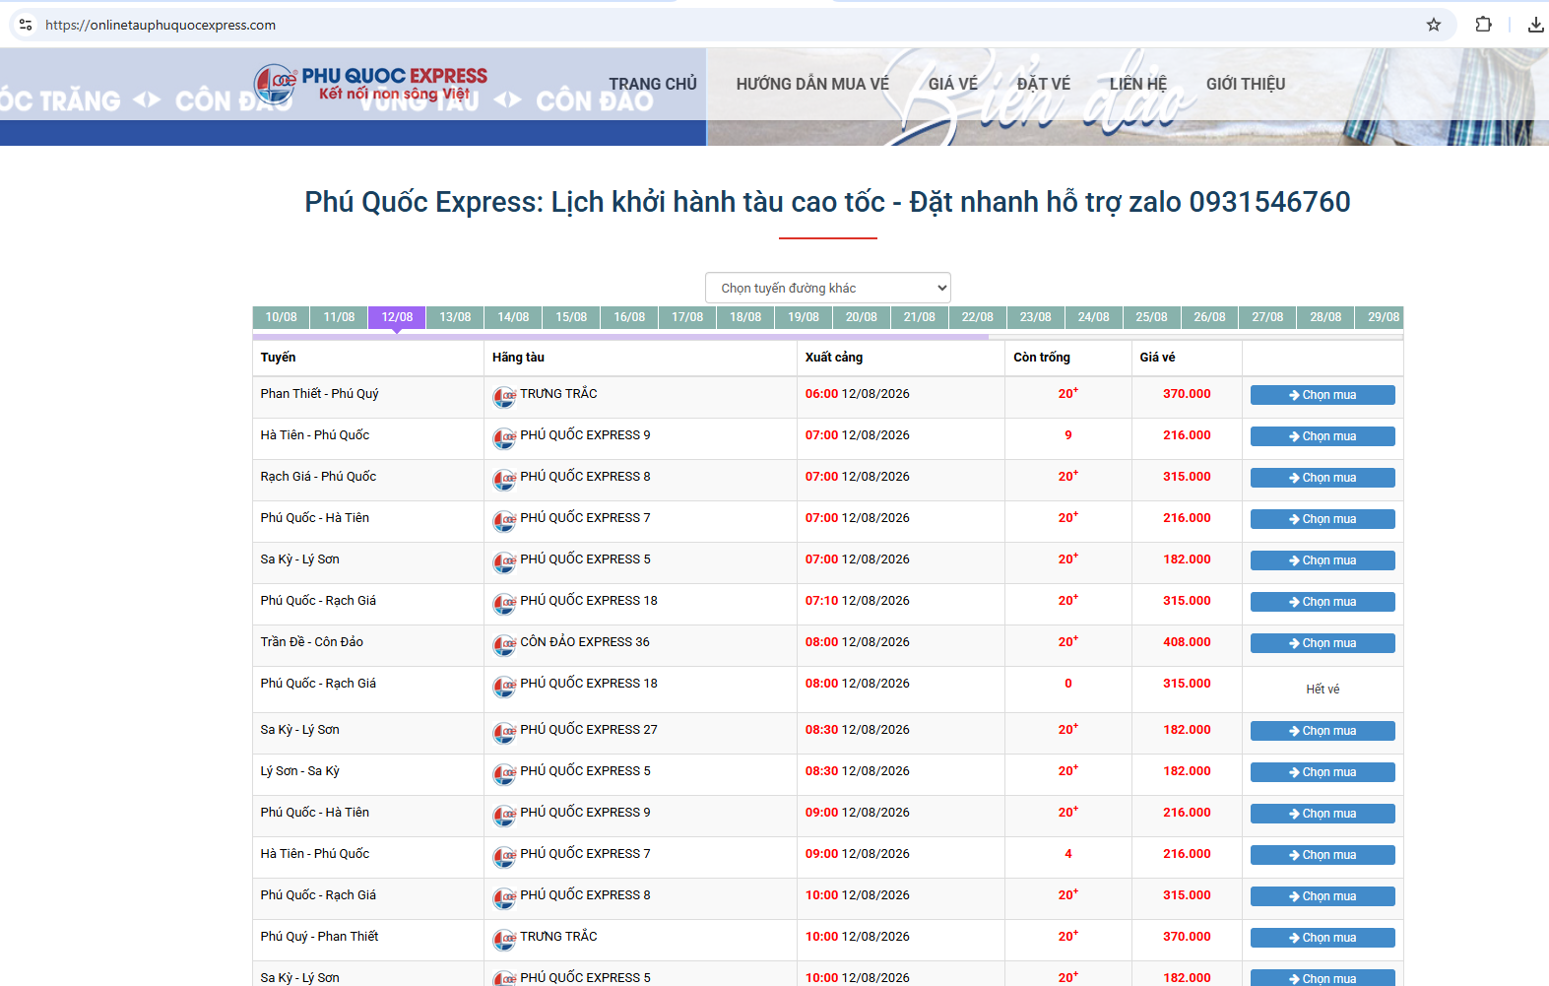
Task: Switch to the 15/08 date tab
Action: click(x=571, y=317)
